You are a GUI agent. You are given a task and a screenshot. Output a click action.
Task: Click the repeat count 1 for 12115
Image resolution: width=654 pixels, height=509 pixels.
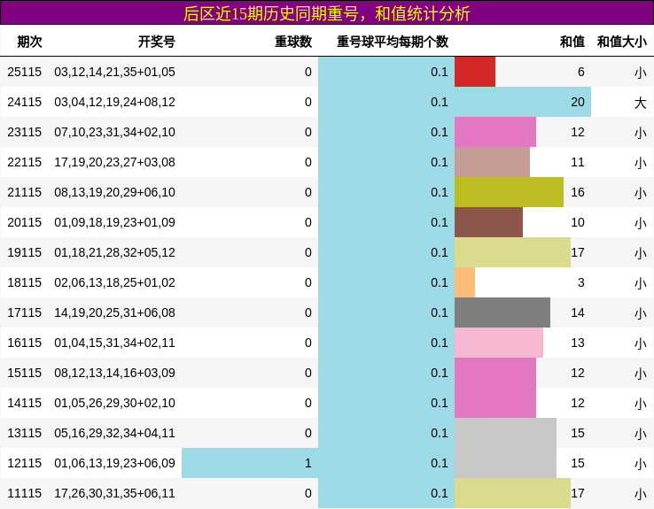click(x=308, y=463)
